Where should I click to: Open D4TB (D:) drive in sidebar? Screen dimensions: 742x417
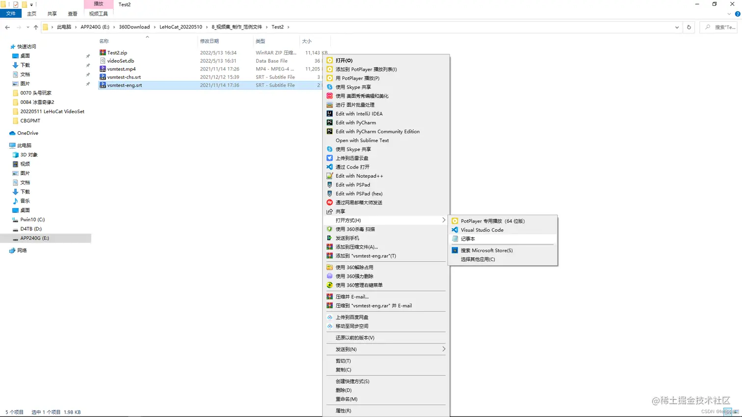click(31, 229)
